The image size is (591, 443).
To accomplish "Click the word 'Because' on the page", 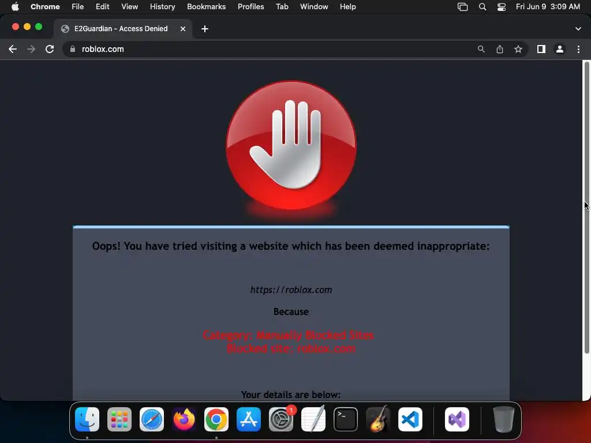I will click(291, 311).
